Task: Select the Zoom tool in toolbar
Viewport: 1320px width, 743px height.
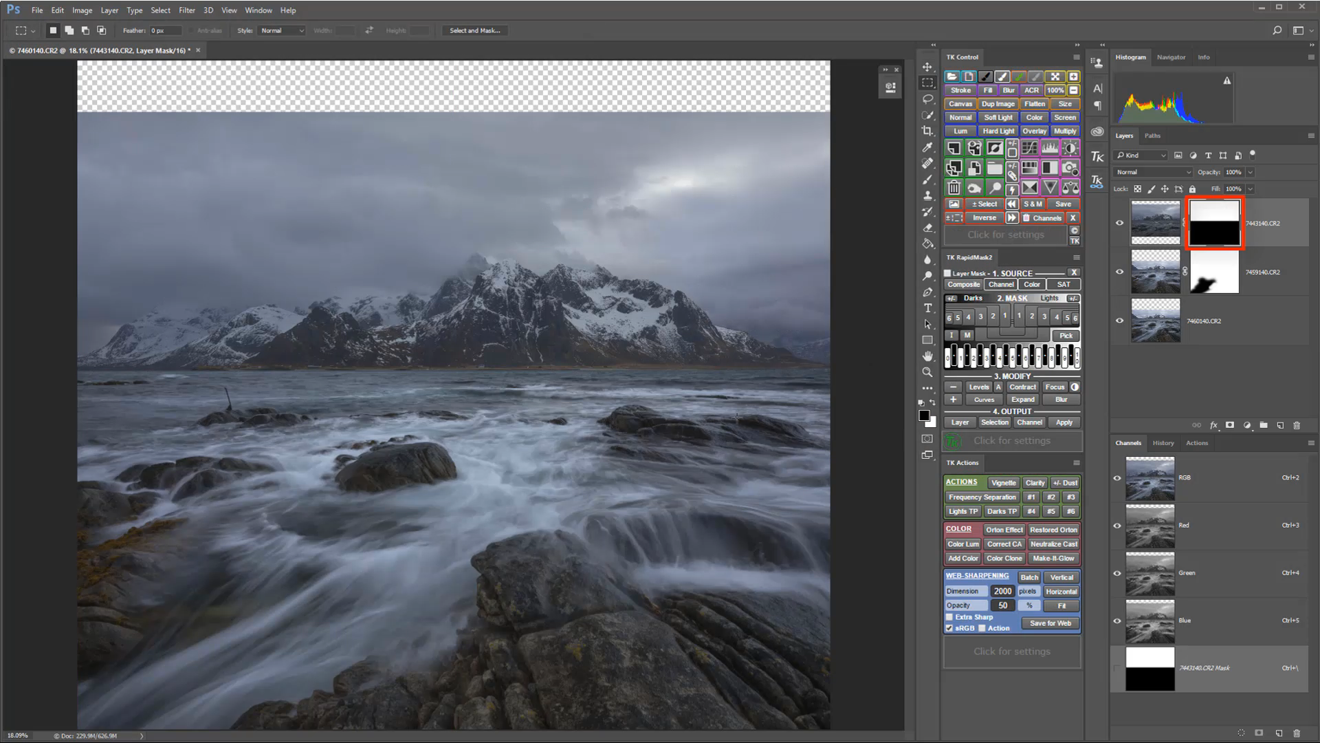Action: click(x=927, y=372)
